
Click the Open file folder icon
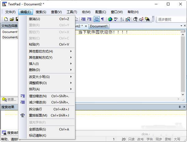(12, 19)
